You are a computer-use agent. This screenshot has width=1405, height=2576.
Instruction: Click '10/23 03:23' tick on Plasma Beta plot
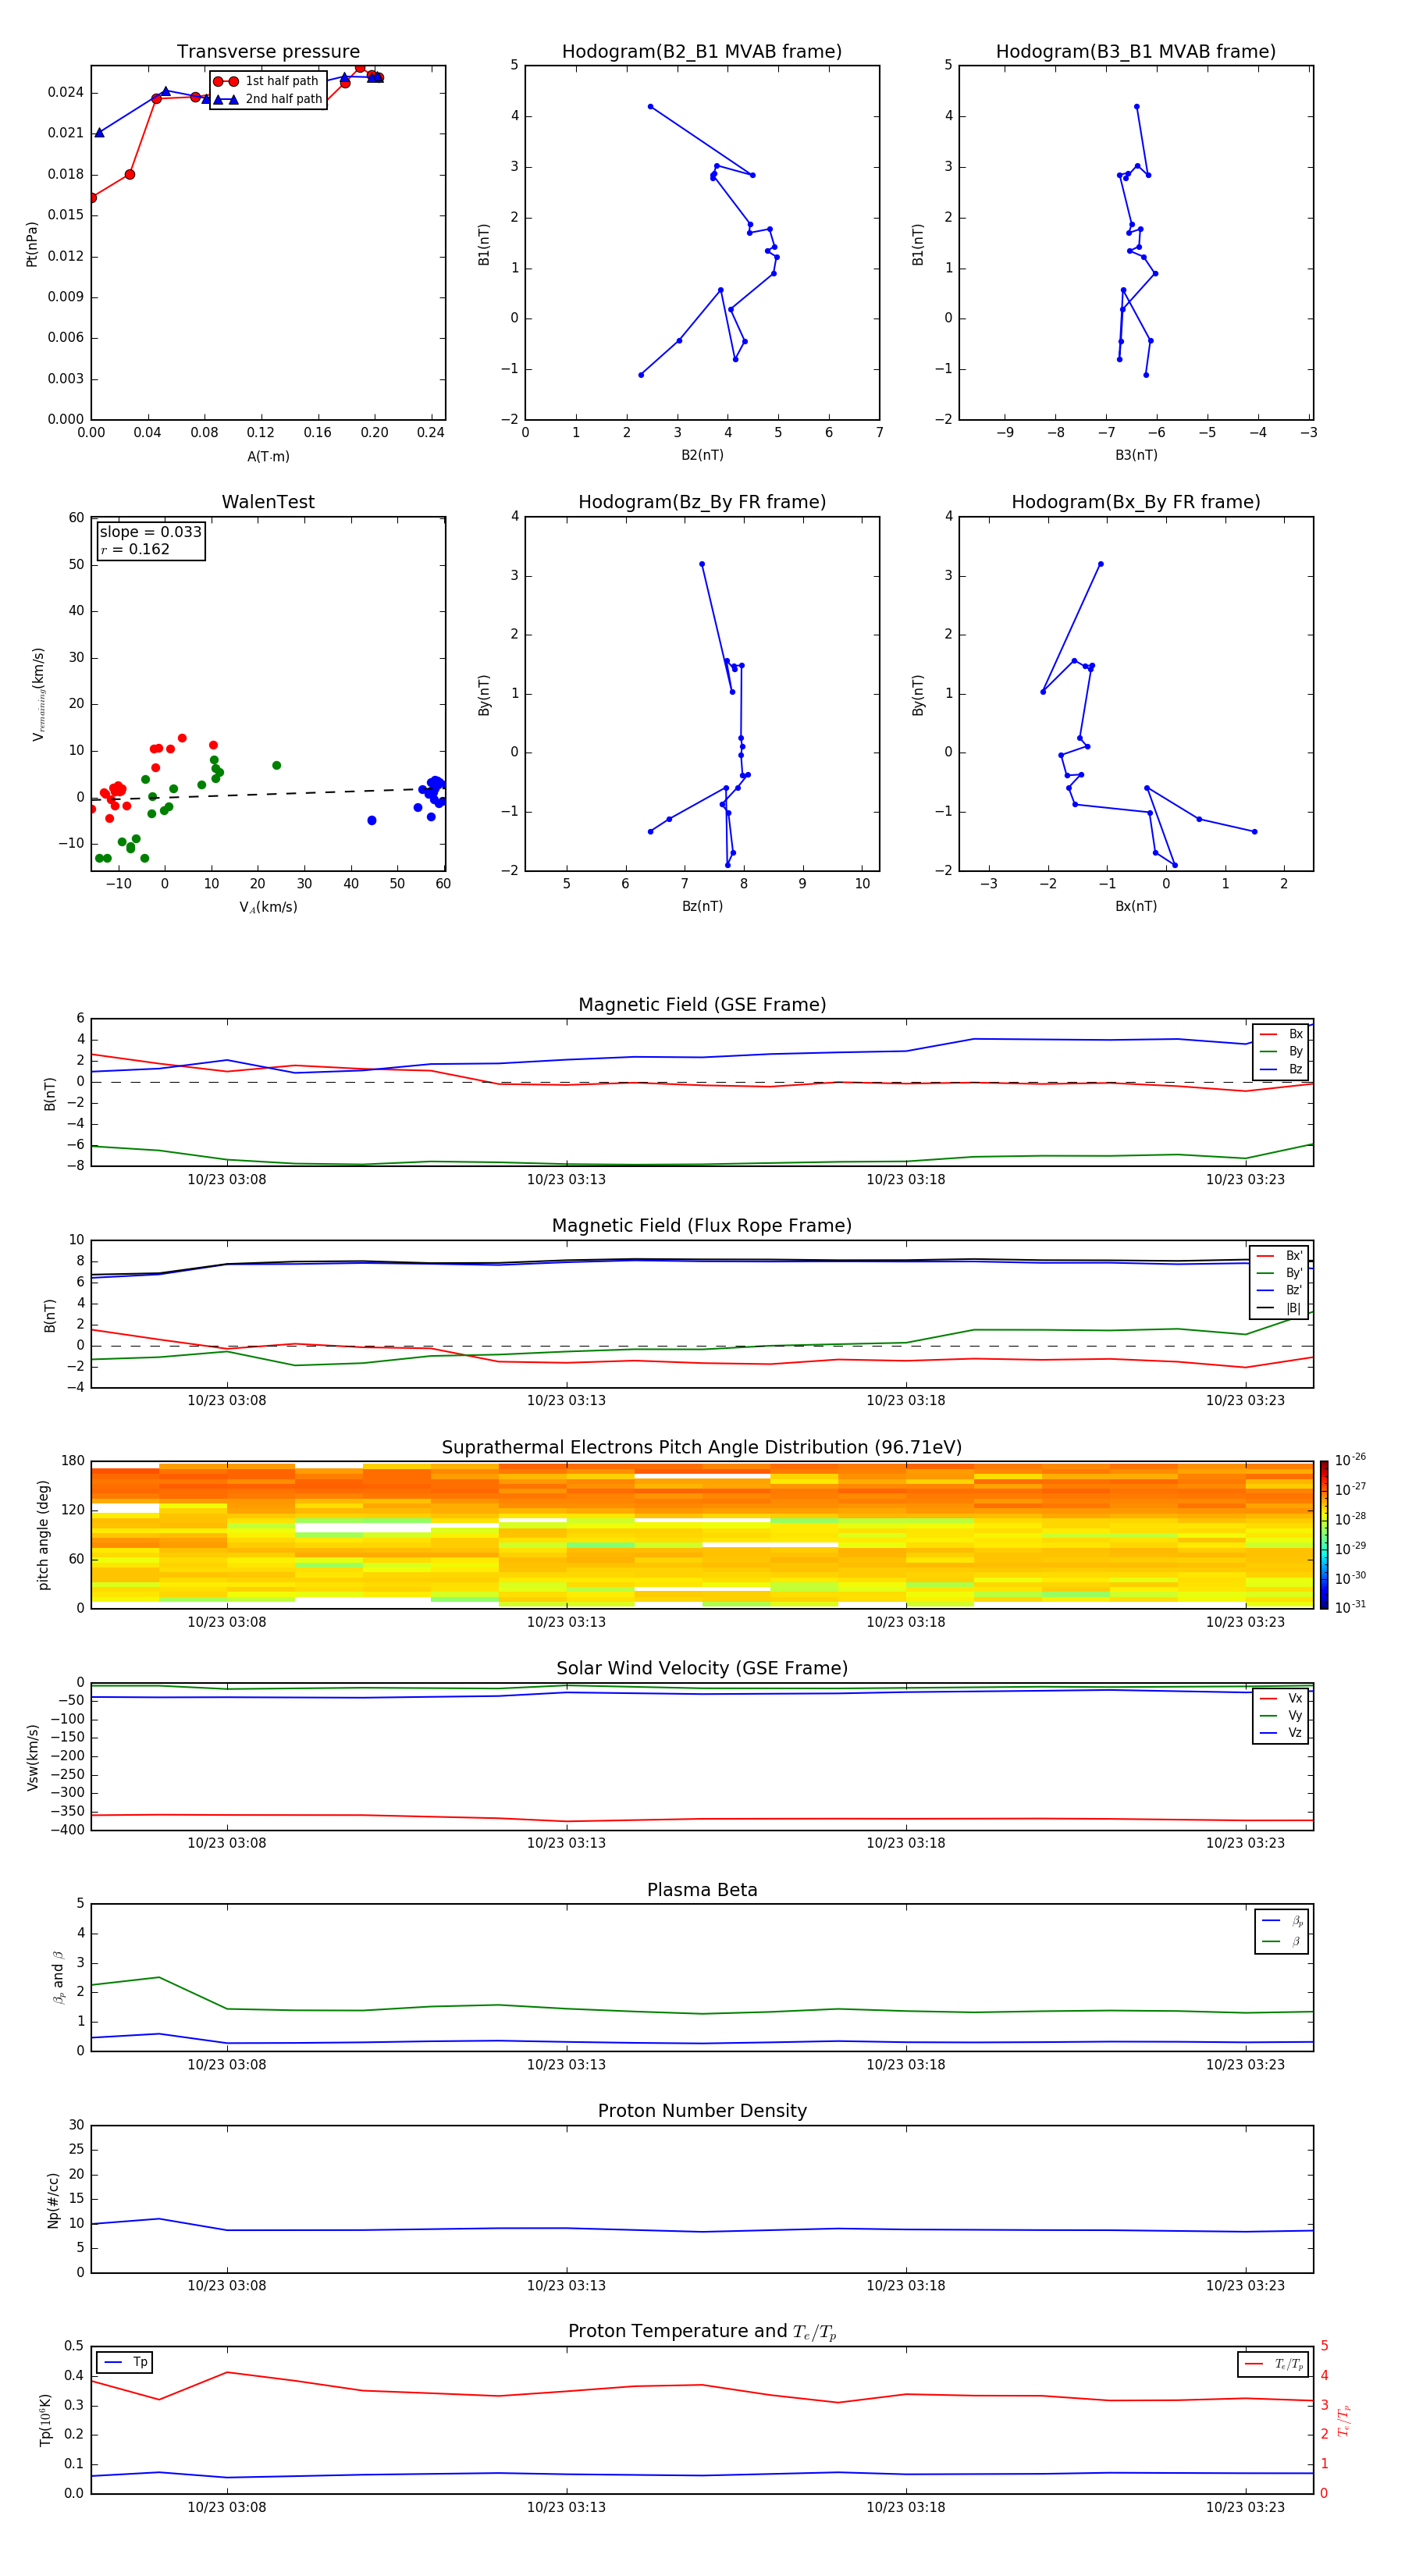(x=1245, y=2065)
